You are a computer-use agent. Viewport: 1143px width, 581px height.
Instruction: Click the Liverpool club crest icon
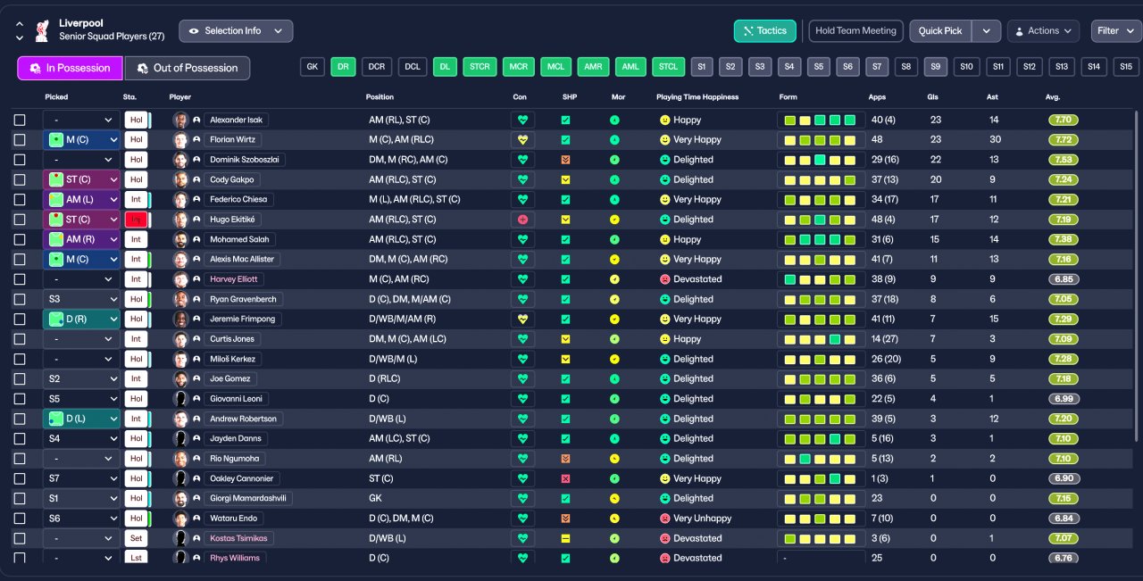coord(41,30)
